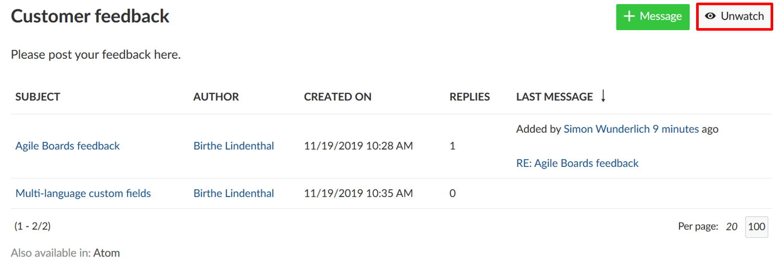Set per page to 20 items
Image resolution: width=781 pixels, height=272 pixels.
(732, 227)
